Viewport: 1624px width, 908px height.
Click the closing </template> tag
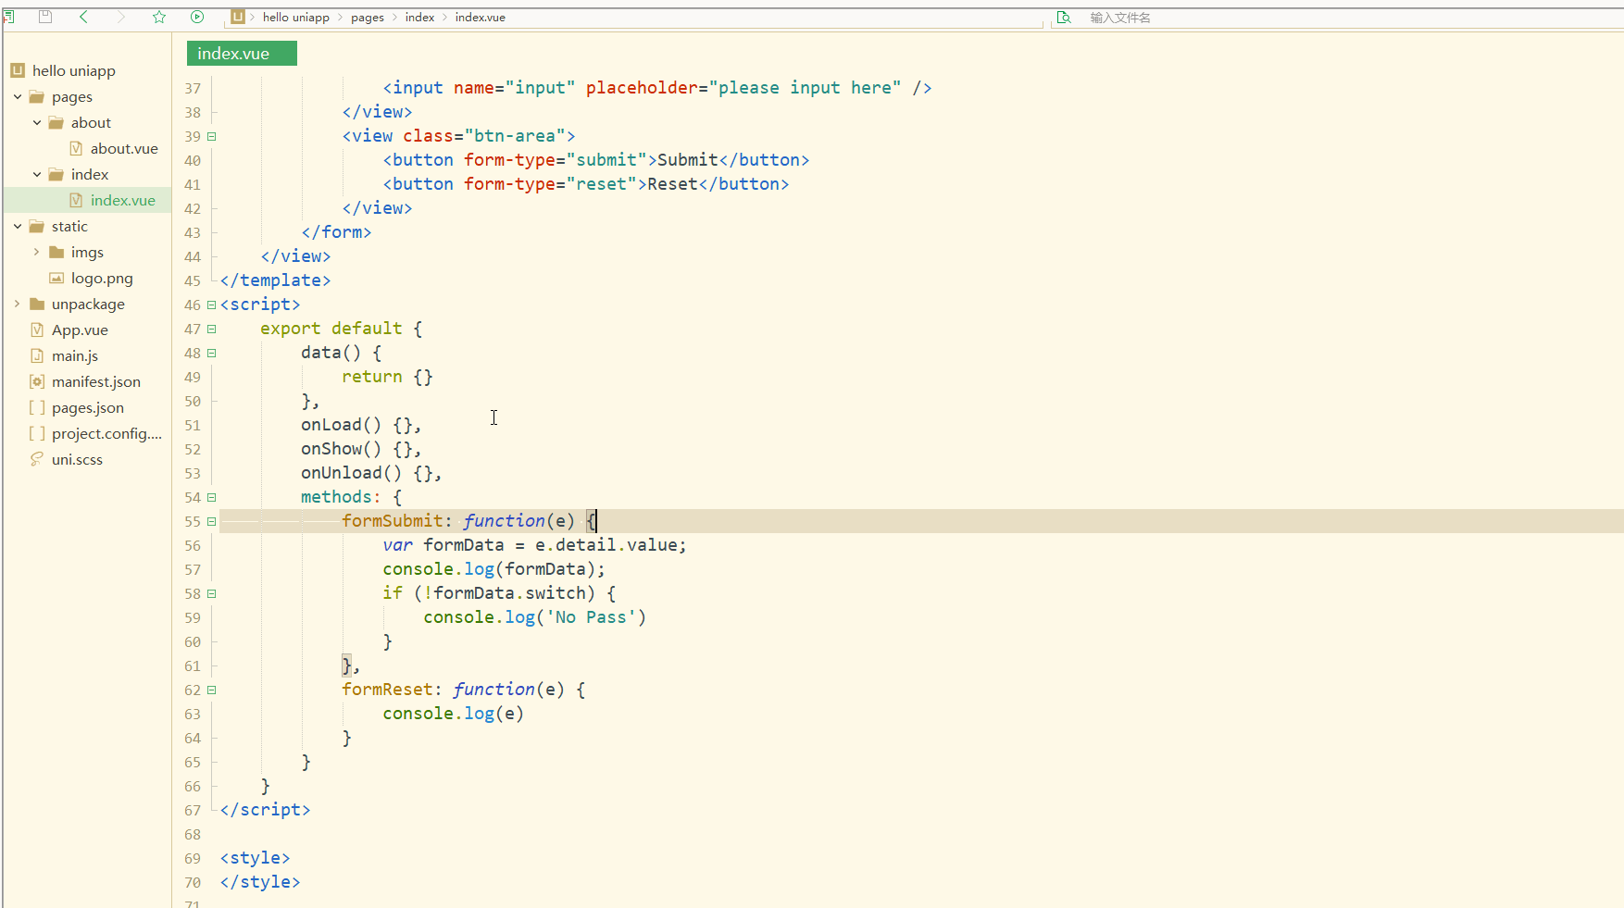275,280
